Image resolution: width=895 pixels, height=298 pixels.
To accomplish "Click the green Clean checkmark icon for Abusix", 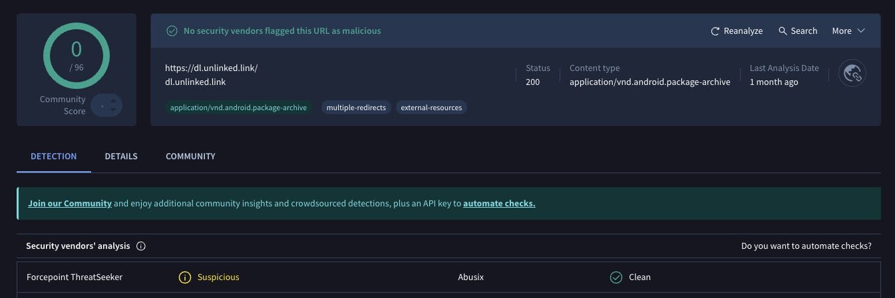I will point(616,277).
